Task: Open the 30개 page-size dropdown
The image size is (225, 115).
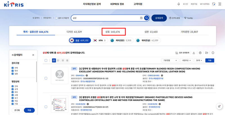Action: (199, 60)
